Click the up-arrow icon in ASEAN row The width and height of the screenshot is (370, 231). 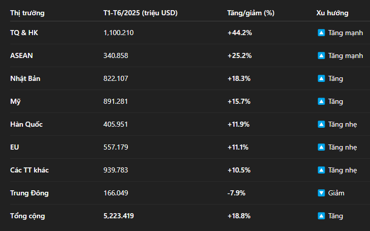point(321,55)
